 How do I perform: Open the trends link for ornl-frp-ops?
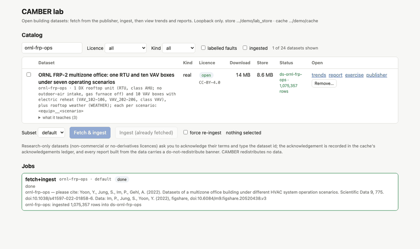[319, 75]
